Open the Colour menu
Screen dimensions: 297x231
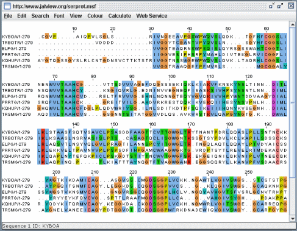[95, 16]
